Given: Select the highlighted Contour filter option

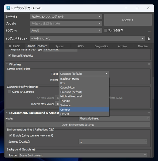Looking at the screenshot, I should click(84, 109).
